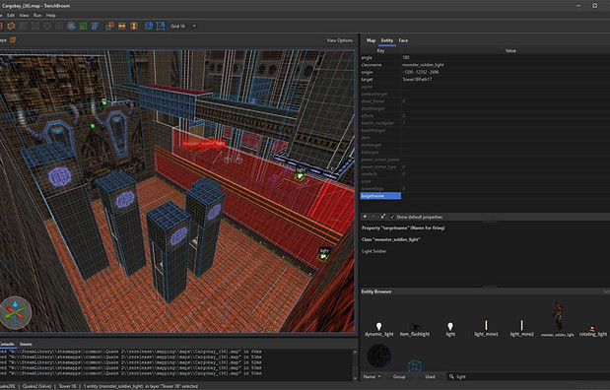
Task: Click console scrollbar up arrow
Action: click(355, 352)
